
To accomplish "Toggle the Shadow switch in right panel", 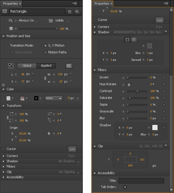I will (166, 33).
